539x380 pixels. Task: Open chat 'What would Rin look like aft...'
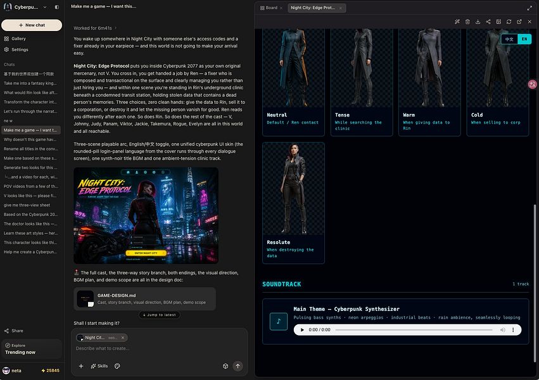(31, 92)
